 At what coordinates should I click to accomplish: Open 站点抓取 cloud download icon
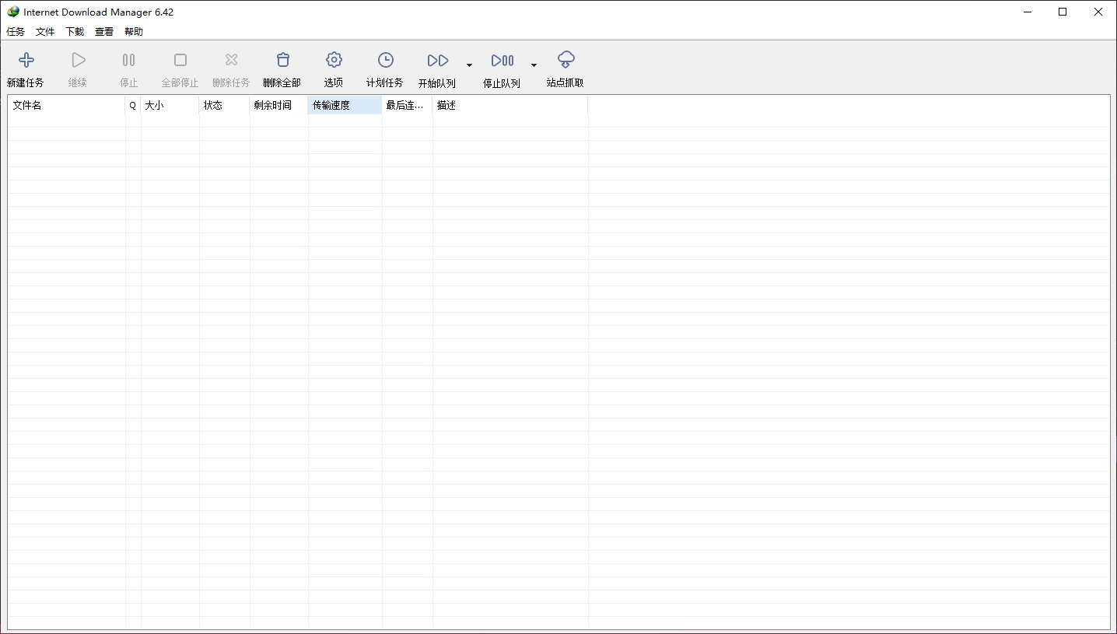(566, 59)
